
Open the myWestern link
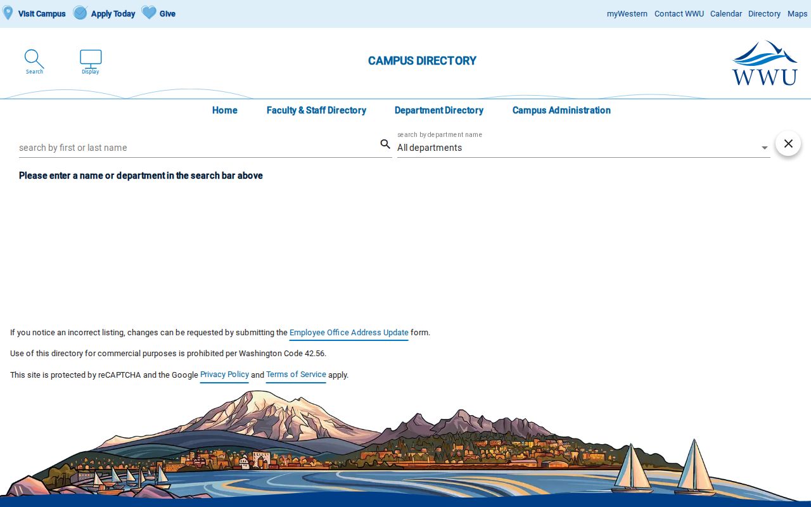(627, 13)
